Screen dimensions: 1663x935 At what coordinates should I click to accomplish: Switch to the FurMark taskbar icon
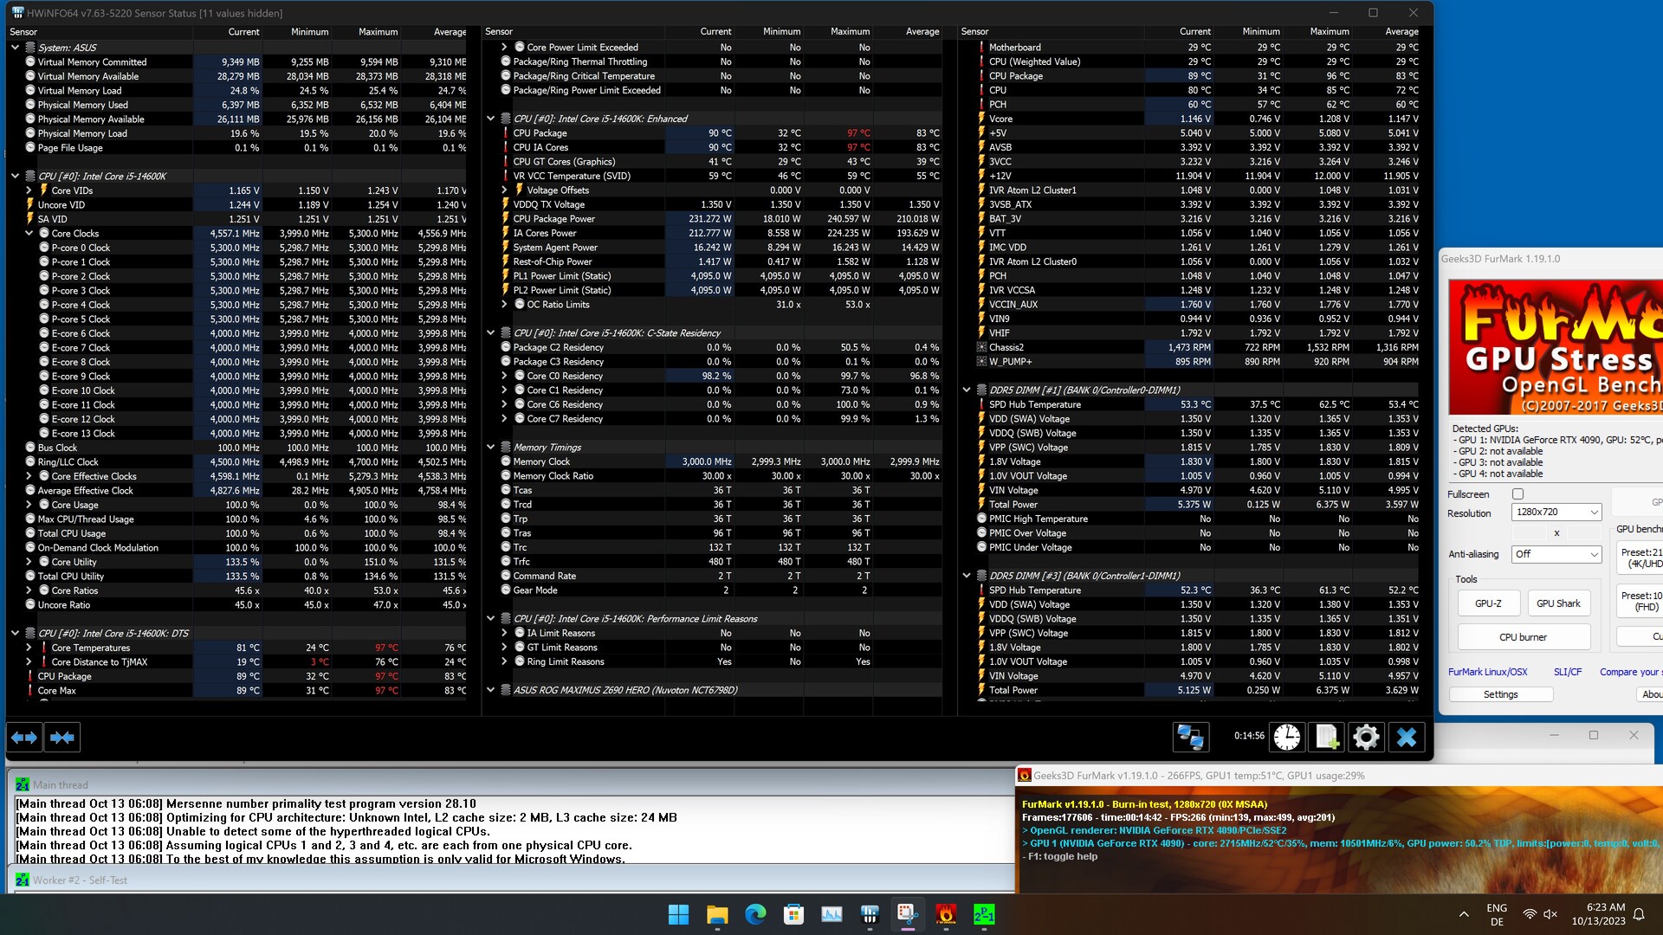coord(946,914)
